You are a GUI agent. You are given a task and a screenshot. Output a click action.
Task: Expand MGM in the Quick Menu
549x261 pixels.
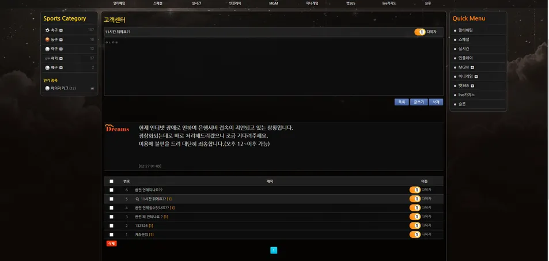(472, 67)
